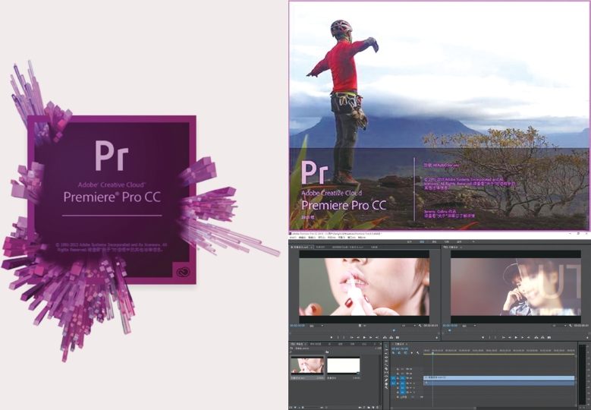Click Insert button in Source monitor
The image size is (591, 410).
385,338
